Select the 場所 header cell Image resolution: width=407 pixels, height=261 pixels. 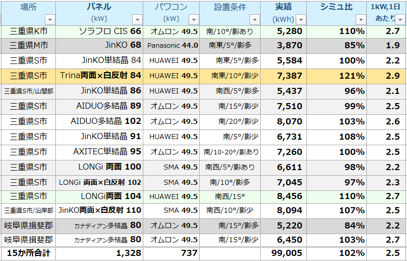28,14
